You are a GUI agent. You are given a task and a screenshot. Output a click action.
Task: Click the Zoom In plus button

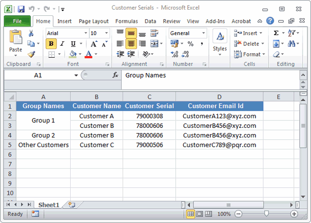tap(294, 214)
